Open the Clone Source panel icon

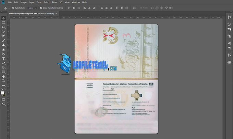pyautogui.click(x=229, y=36)
